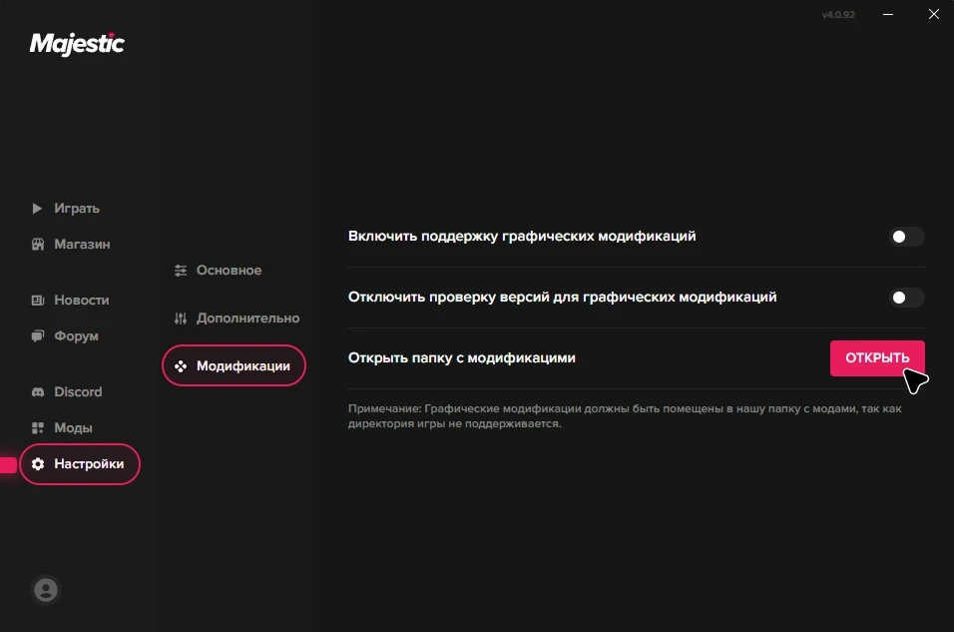Click the Дополнительно tuning icon
Screen dimensions: 954x632
click(181, 318)
